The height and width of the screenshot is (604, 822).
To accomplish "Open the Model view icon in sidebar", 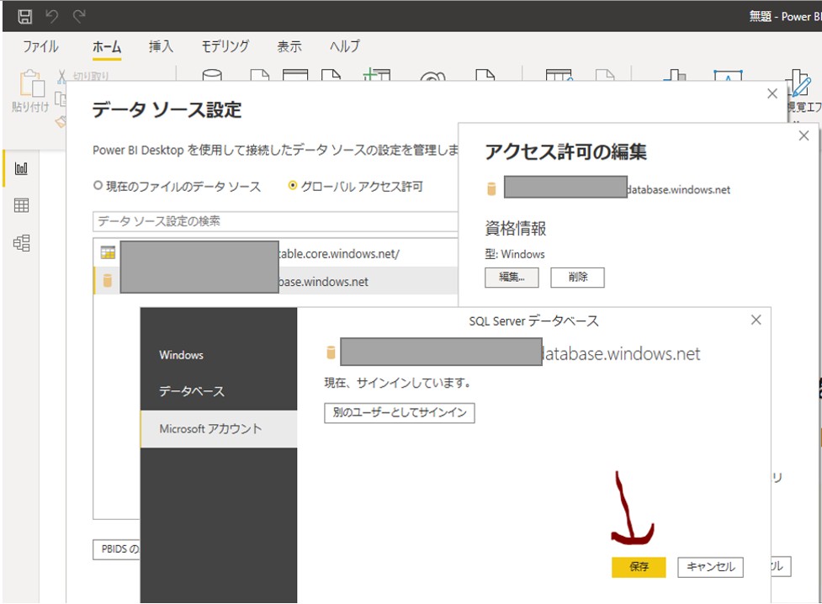I will point(22,243).
